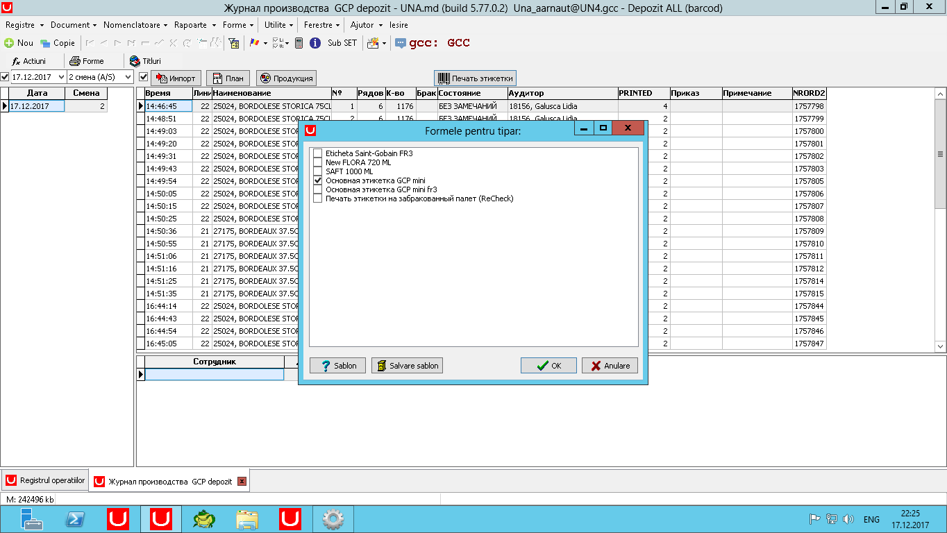The width and height of the screenshot is (947, 533).
Task: Open the Rapoarte menu
Action: pyautogui.click(x=195, y=25)
